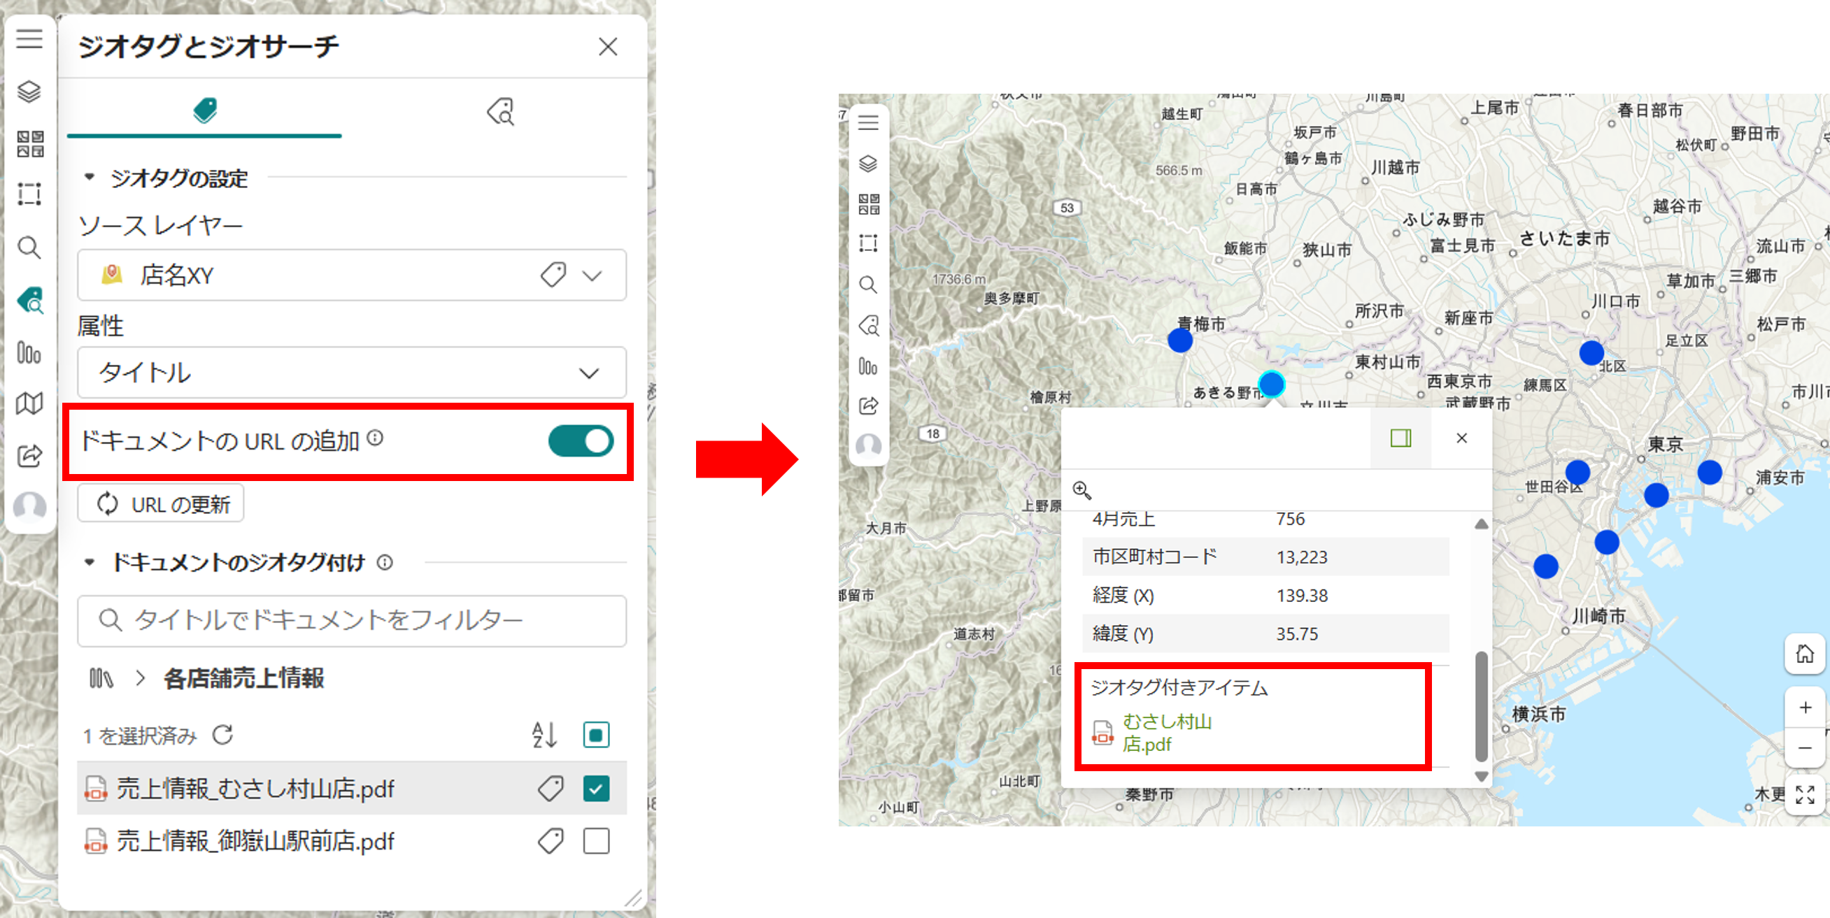Dock the popup using panel icon
This screenshot has height=918, width=1830.
coord(1400,438)
